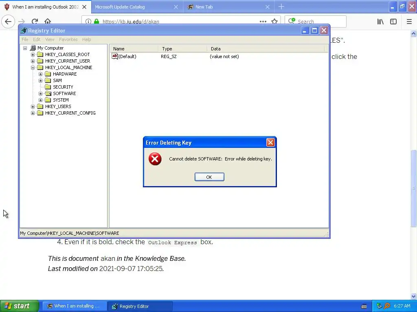Viewport: 417px width, 312px height.
Task: Go to the browser home page
Action: coord(48,22)
